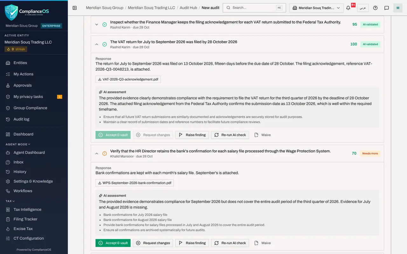Waive the VAT return item
Screen dimensions: 407x254
pos(263,135)
